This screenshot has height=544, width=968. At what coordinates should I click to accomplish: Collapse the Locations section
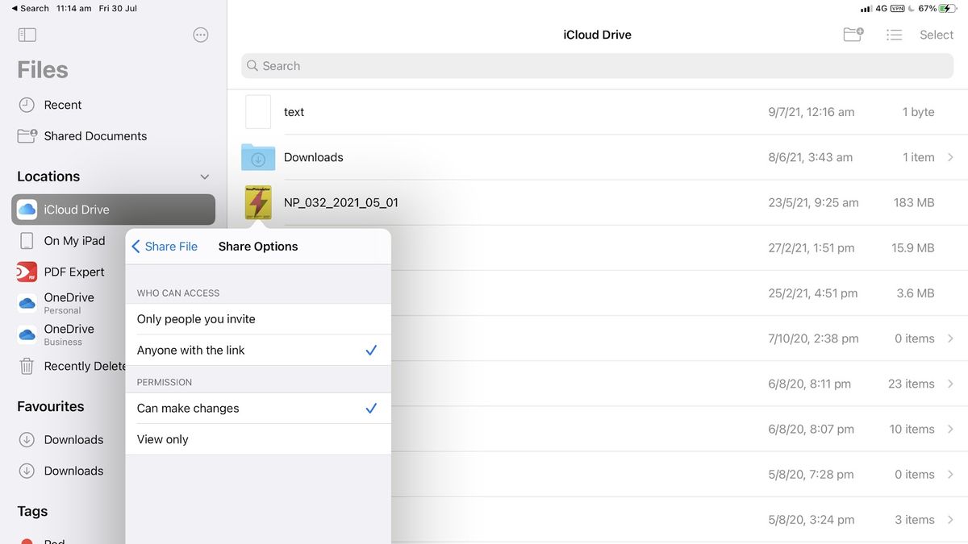204,176
